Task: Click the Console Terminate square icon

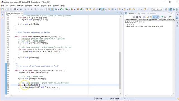Action: pos(134,17)
